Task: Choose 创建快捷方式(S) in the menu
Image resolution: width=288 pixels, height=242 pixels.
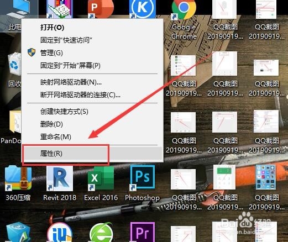Action: tap(92, 112)
